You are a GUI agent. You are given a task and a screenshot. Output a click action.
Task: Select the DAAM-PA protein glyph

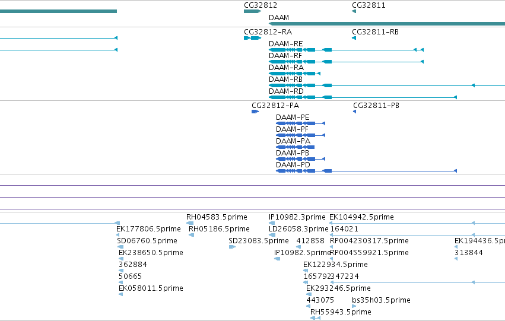pos(295,148)
